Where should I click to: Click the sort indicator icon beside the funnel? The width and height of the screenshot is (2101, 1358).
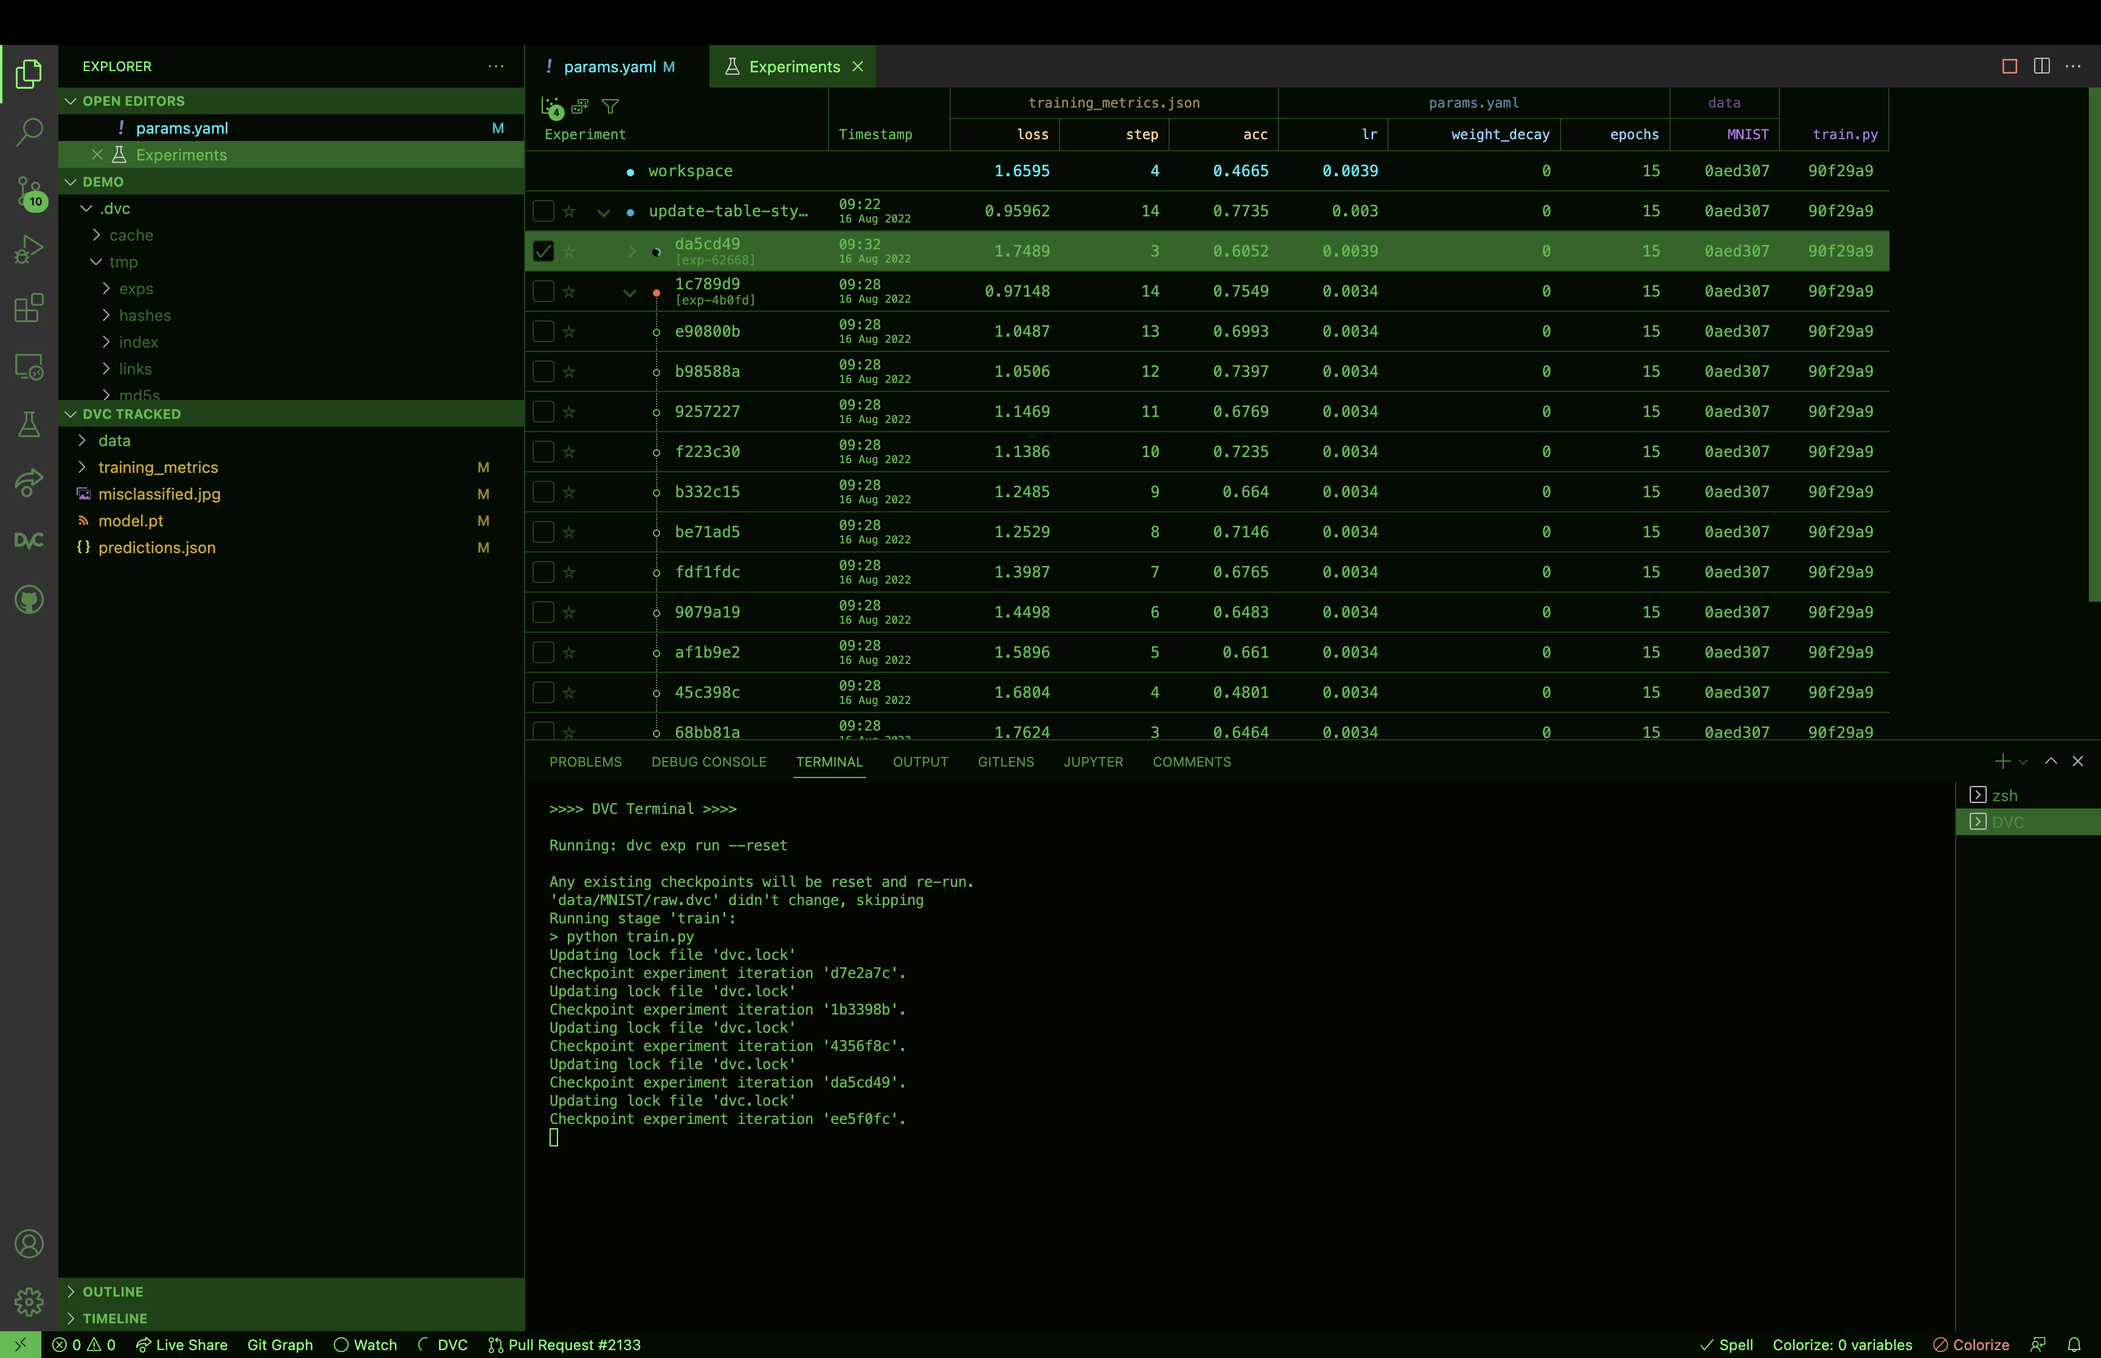click(x=580, y=107)
